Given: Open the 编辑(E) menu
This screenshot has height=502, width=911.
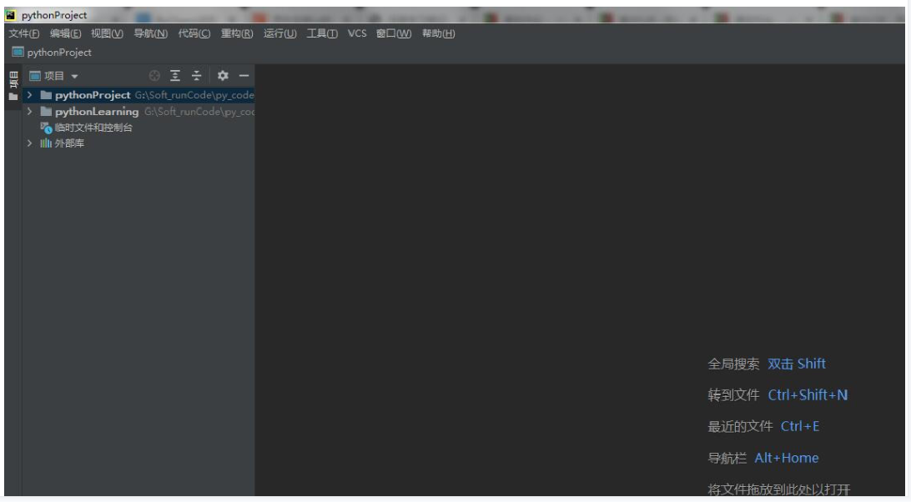Looking at the screenshot, I should coord(65,33).
